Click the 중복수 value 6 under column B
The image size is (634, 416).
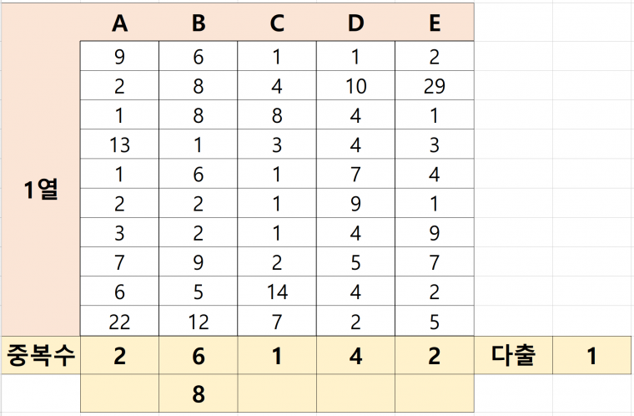[199, 356]
